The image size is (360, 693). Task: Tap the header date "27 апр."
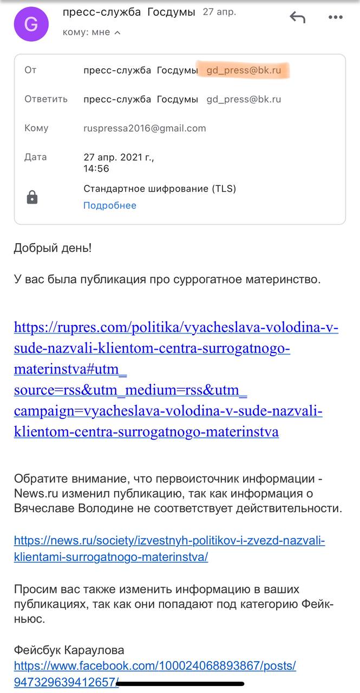215,12
